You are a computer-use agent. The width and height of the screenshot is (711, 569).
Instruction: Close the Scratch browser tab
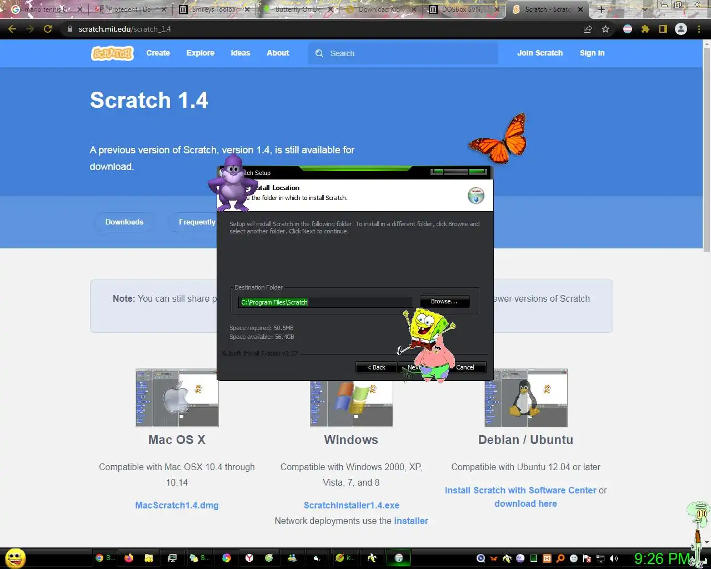[580, 9]
